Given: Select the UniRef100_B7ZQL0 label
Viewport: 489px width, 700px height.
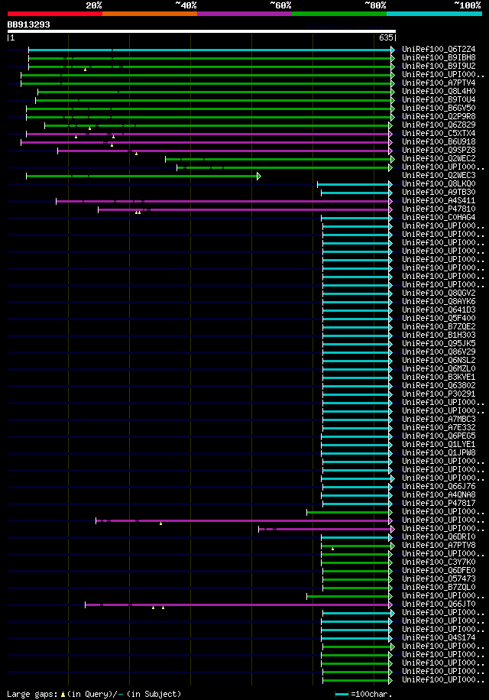Looking at the screenshot, I should (439, 587).
